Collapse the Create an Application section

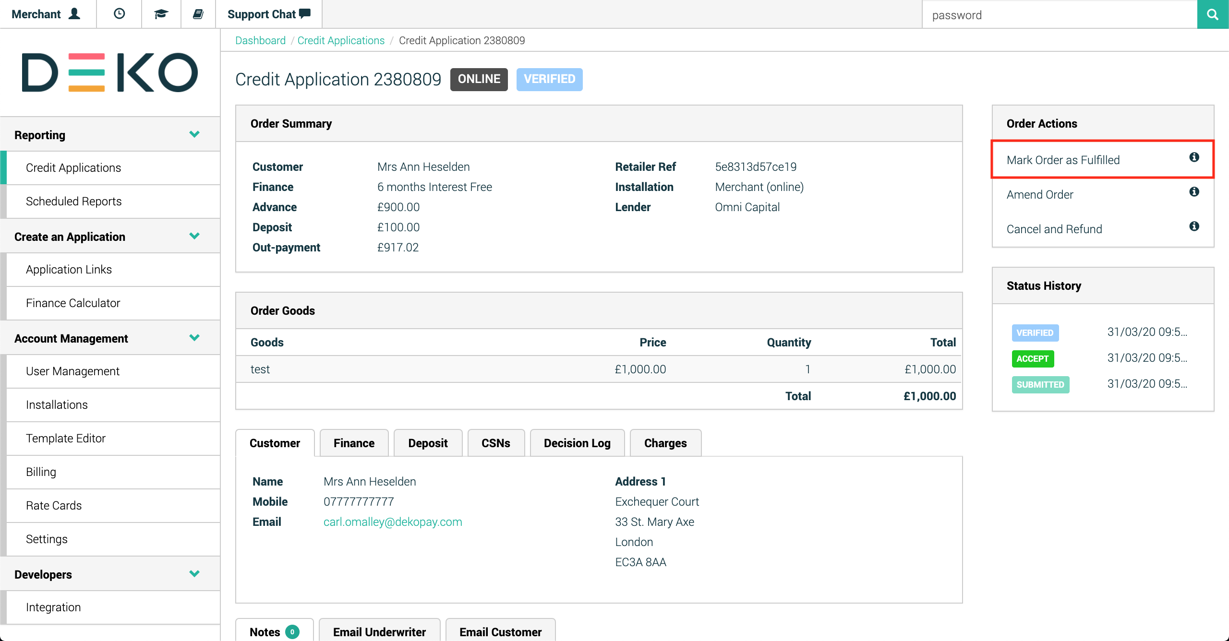click(x=194, y=236)
